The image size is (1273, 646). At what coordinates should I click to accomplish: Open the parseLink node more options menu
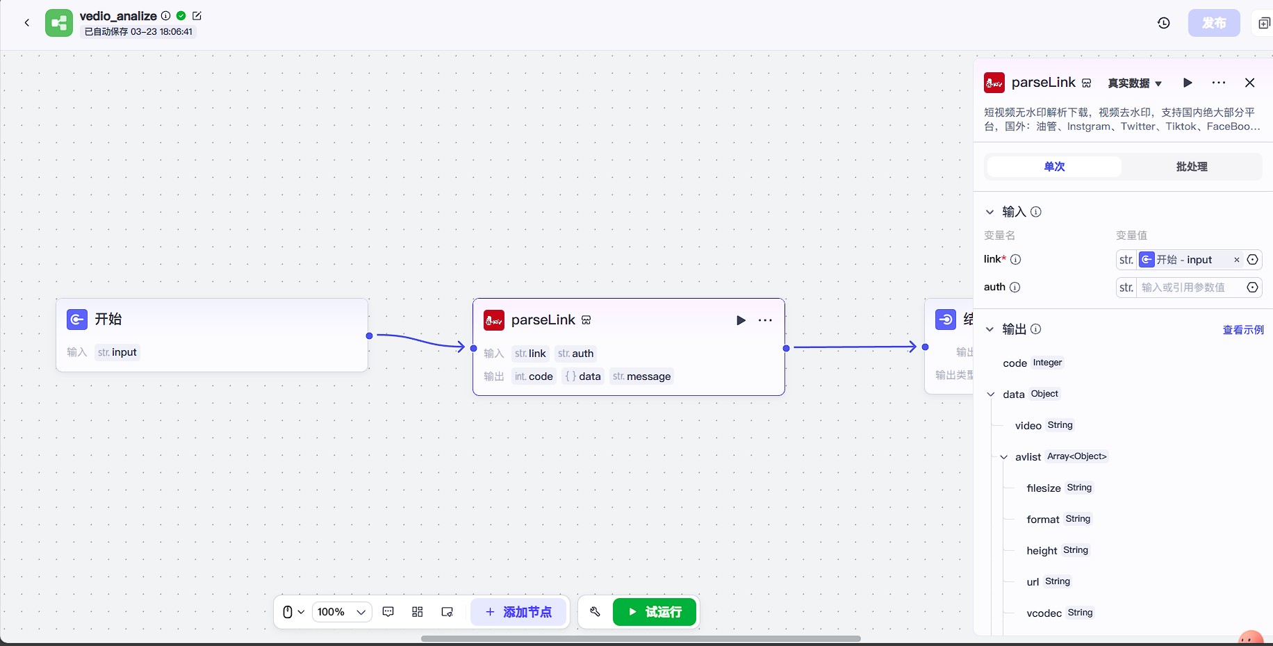(765, 320)
